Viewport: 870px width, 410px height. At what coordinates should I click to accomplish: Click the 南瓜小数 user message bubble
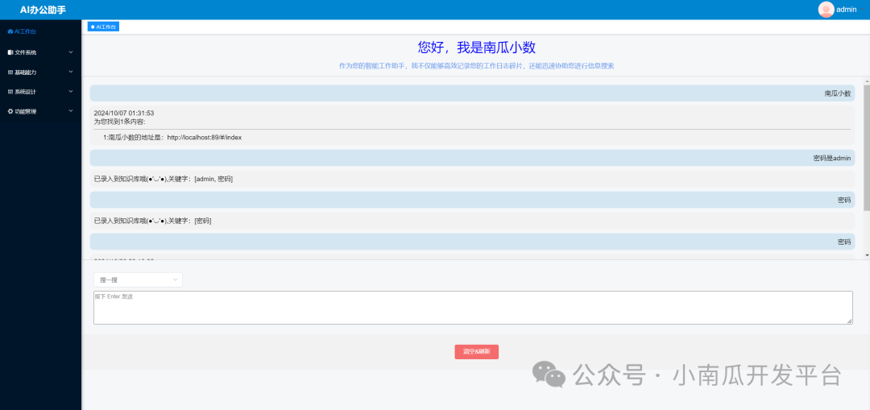pyautogui.click(x=472, y=93)
